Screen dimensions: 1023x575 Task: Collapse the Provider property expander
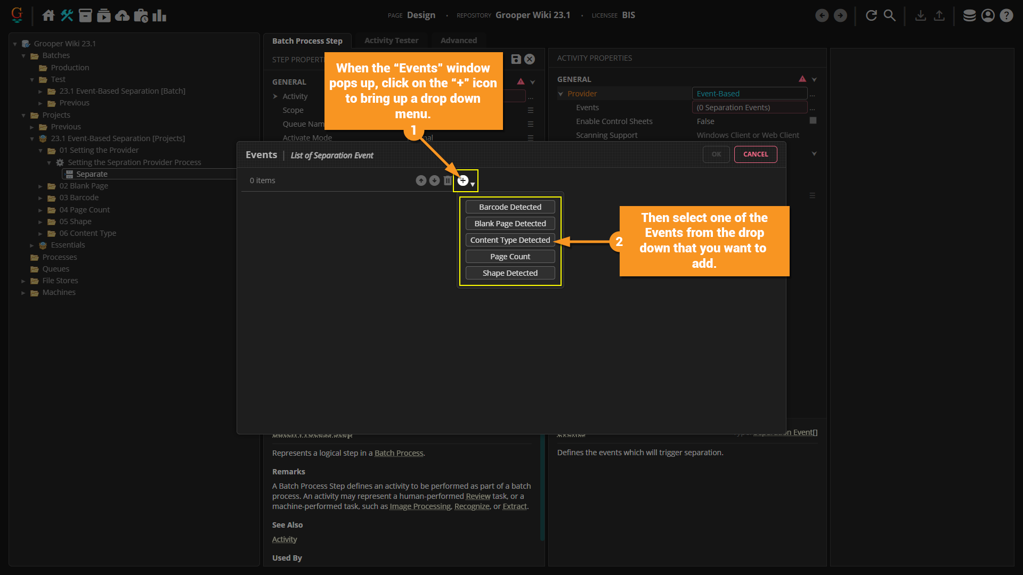pos(561,94)
